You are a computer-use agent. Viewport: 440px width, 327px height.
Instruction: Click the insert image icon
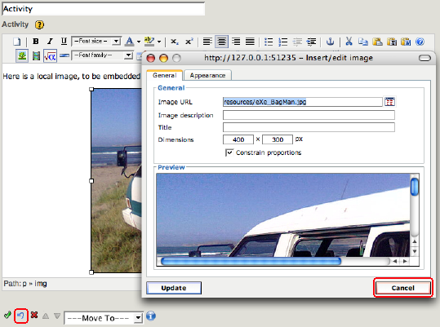22,55
